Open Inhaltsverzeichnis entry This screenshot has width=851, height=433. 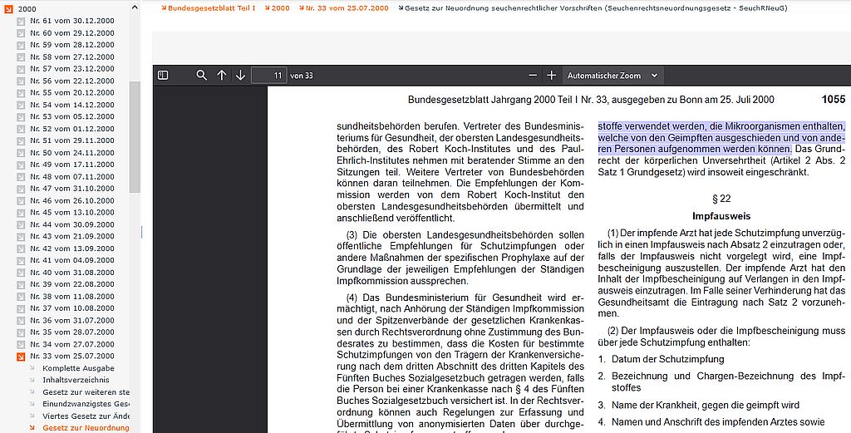[76, 380]
